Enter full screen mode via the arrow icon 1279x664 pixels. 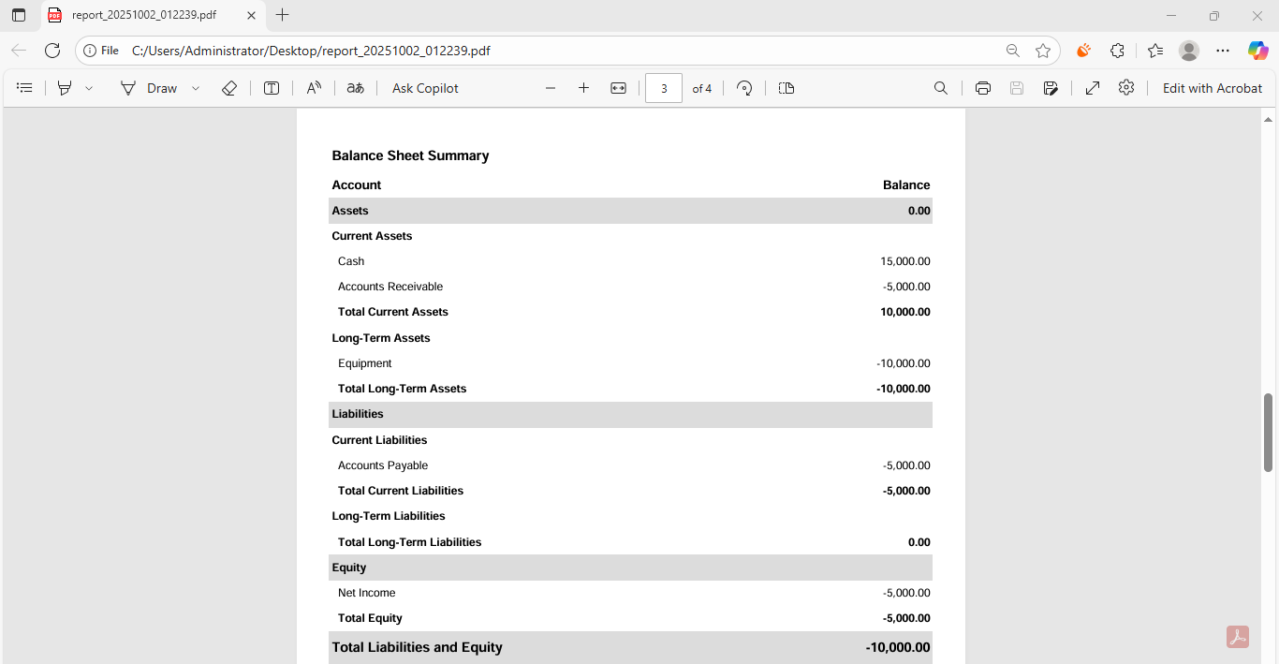pos(1093,88)
